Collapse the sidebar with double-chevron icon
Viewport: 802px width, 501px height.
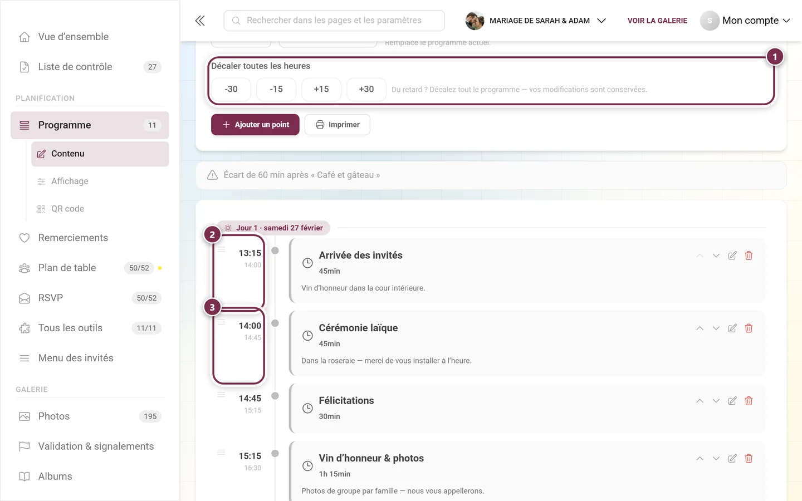coord(200,21)
